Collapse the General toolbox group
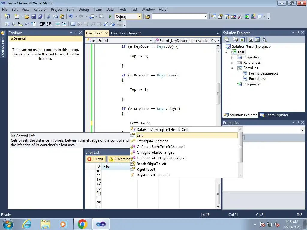 point(12,39)
